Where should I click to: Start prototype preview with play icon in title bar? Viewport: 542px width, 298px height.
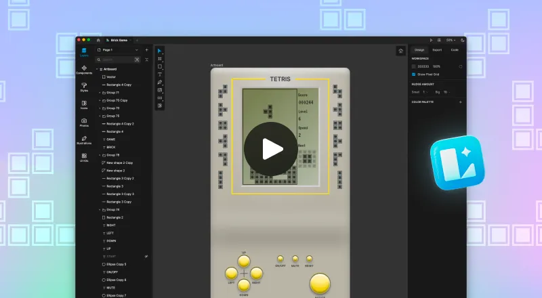[431, 40]
